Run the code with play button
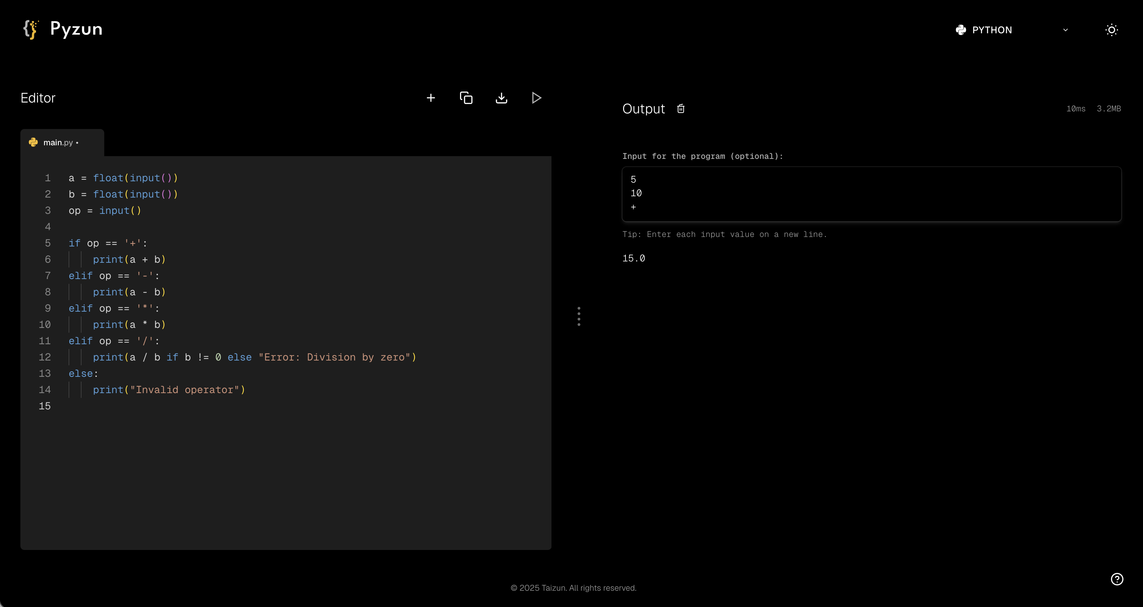 pos(537,98)
